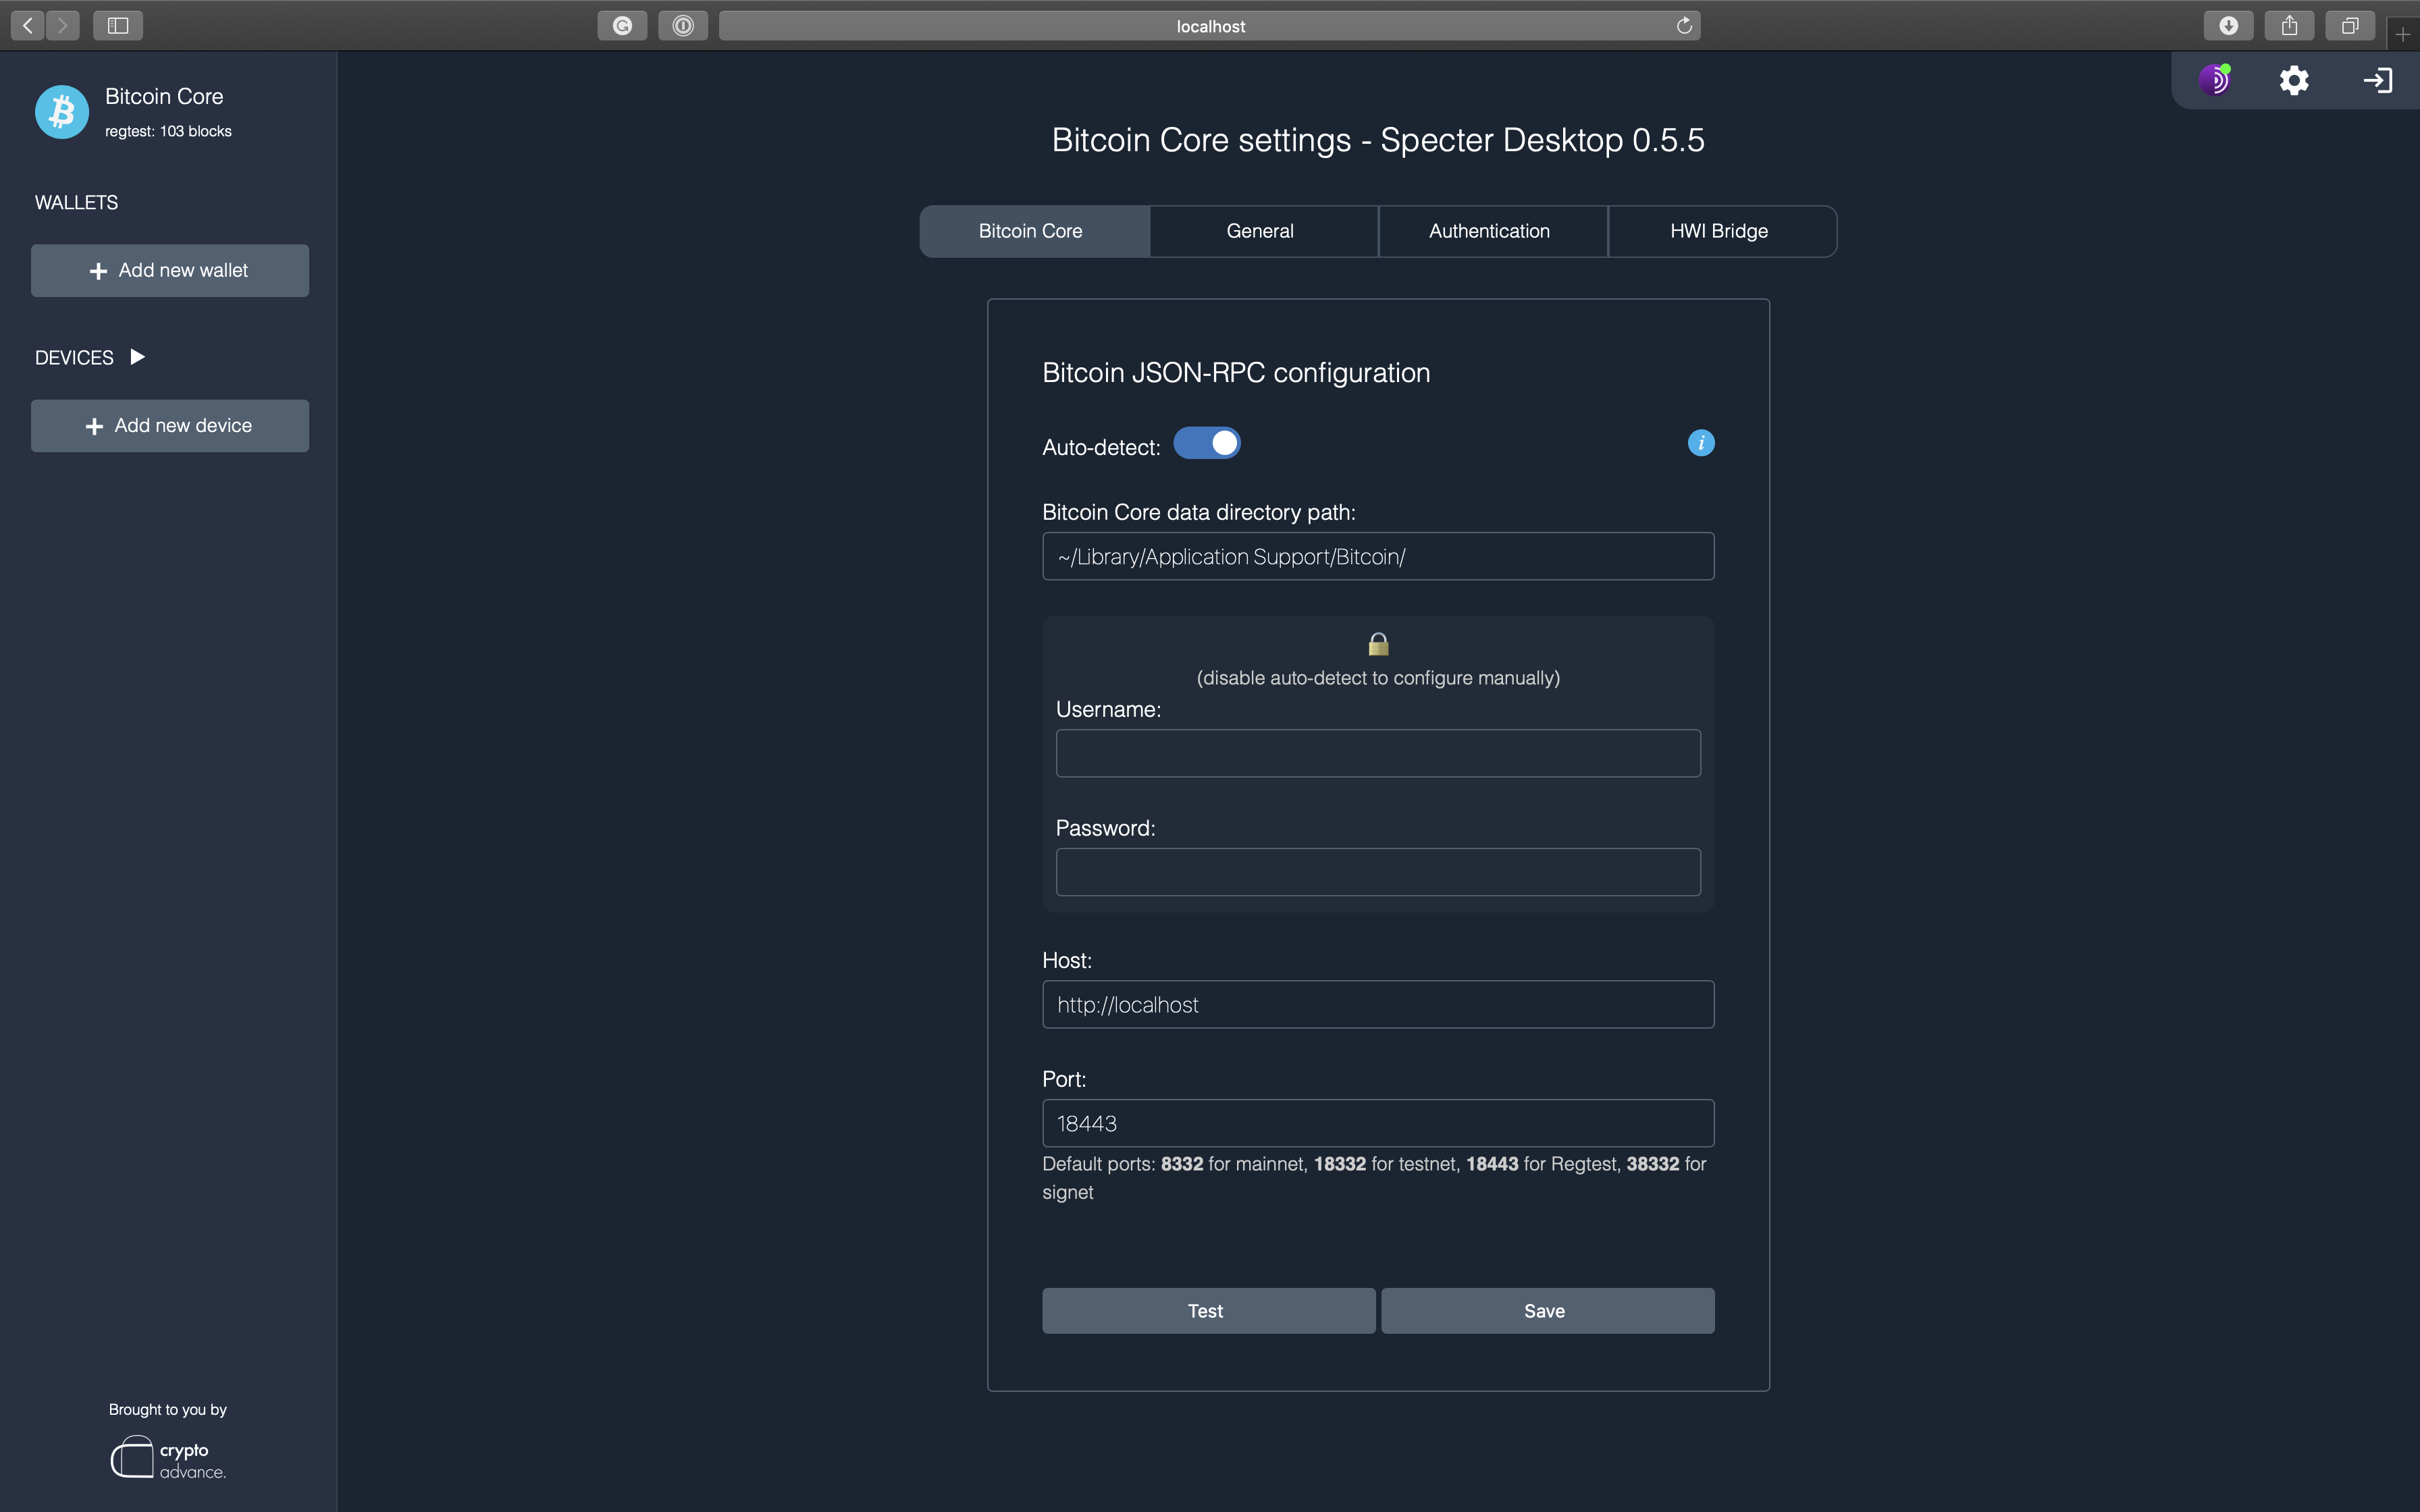Expand the DEVICES section triangle
Viewport: 2420px width, 1512px height.
point(138,357)
